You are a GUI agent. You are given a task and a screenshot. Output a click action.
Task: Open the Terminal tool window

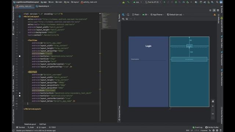pyautogui.click(x=21, y=127)
